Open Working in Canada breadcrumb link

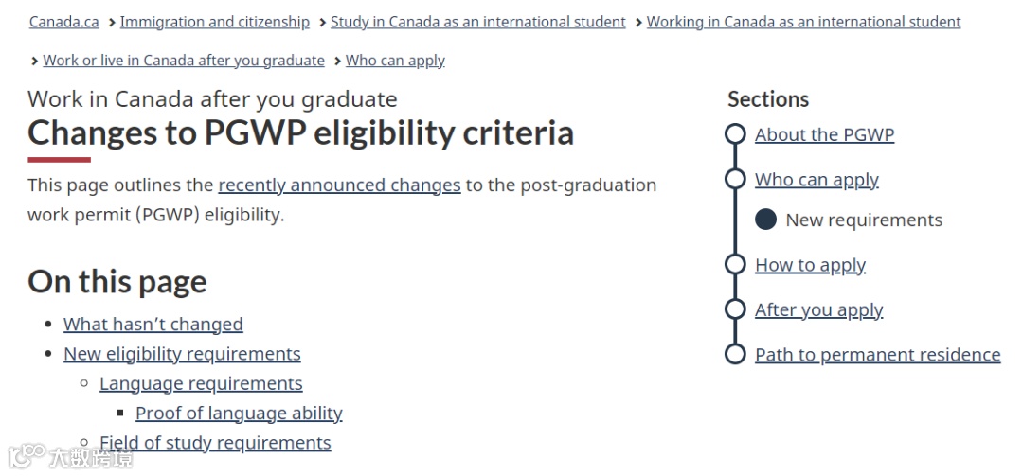click(x=803, y=22)
